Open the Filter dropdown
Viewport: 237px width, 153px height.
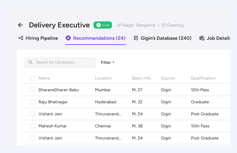[x=108, y=62]
